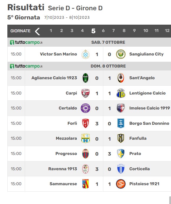The image size is (171, 204).
Task: Select matchday 10 in Giornate bar
Action: 146,31
